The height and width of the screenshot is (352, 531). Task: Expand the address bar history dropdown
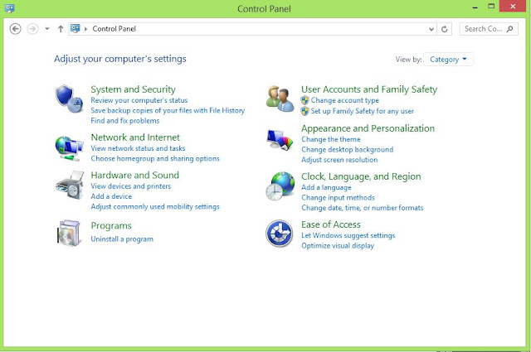pyautogui.click(x=431, y=29)
